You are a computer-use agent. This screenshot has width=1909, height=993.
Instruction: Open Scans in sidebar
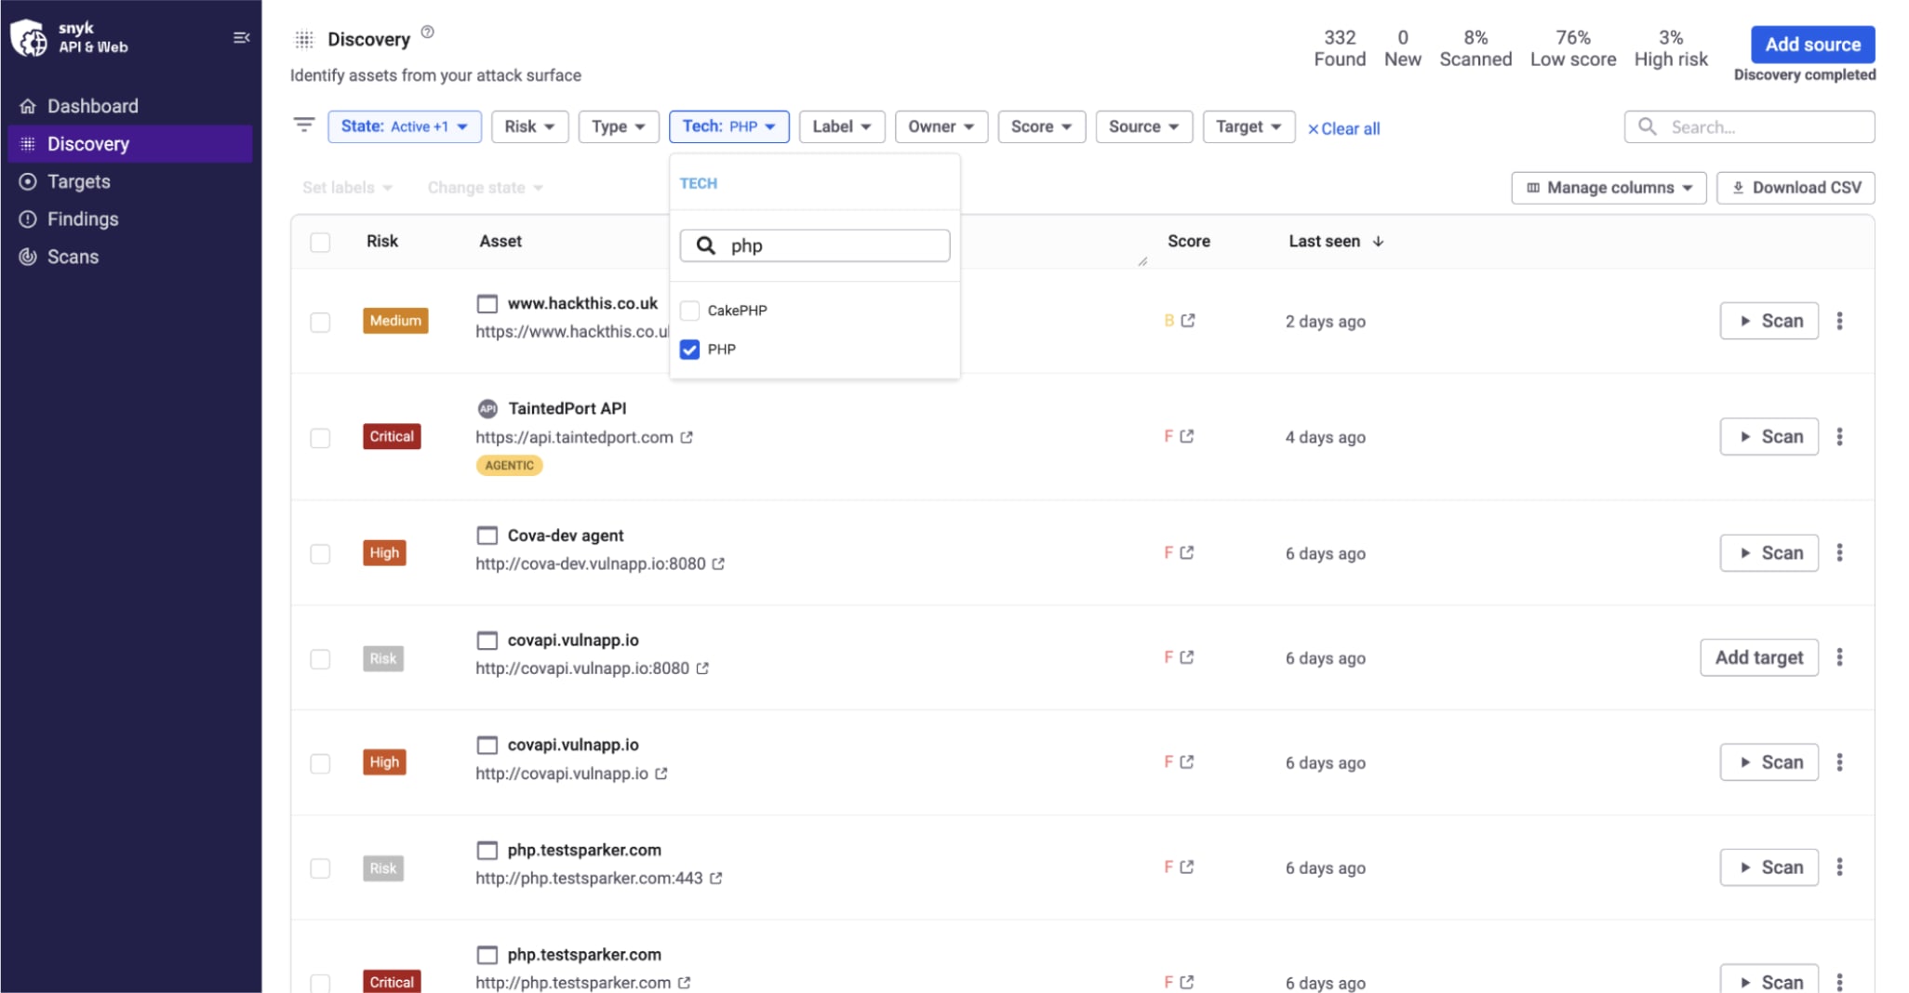(130, 257)
